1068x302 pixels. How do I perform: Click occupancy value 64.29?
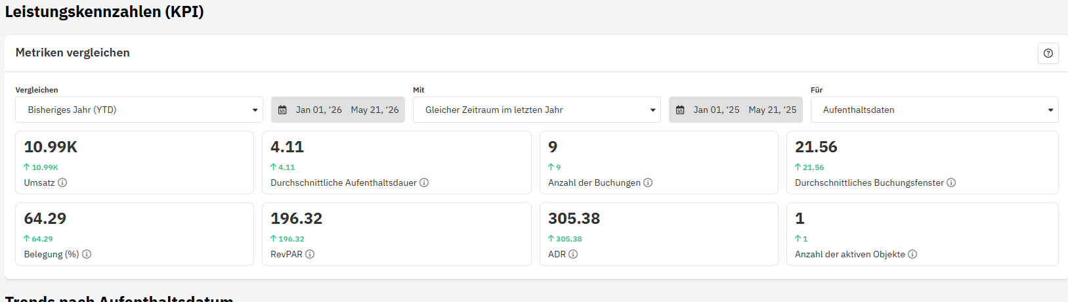[x=45, y=219]
